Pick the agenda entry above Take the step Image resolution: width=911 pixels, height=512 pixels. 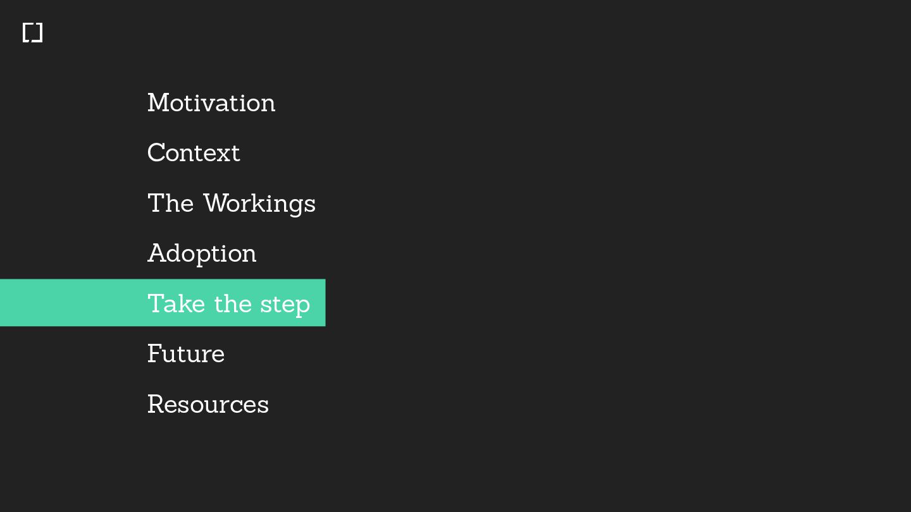tap(202, 254)
